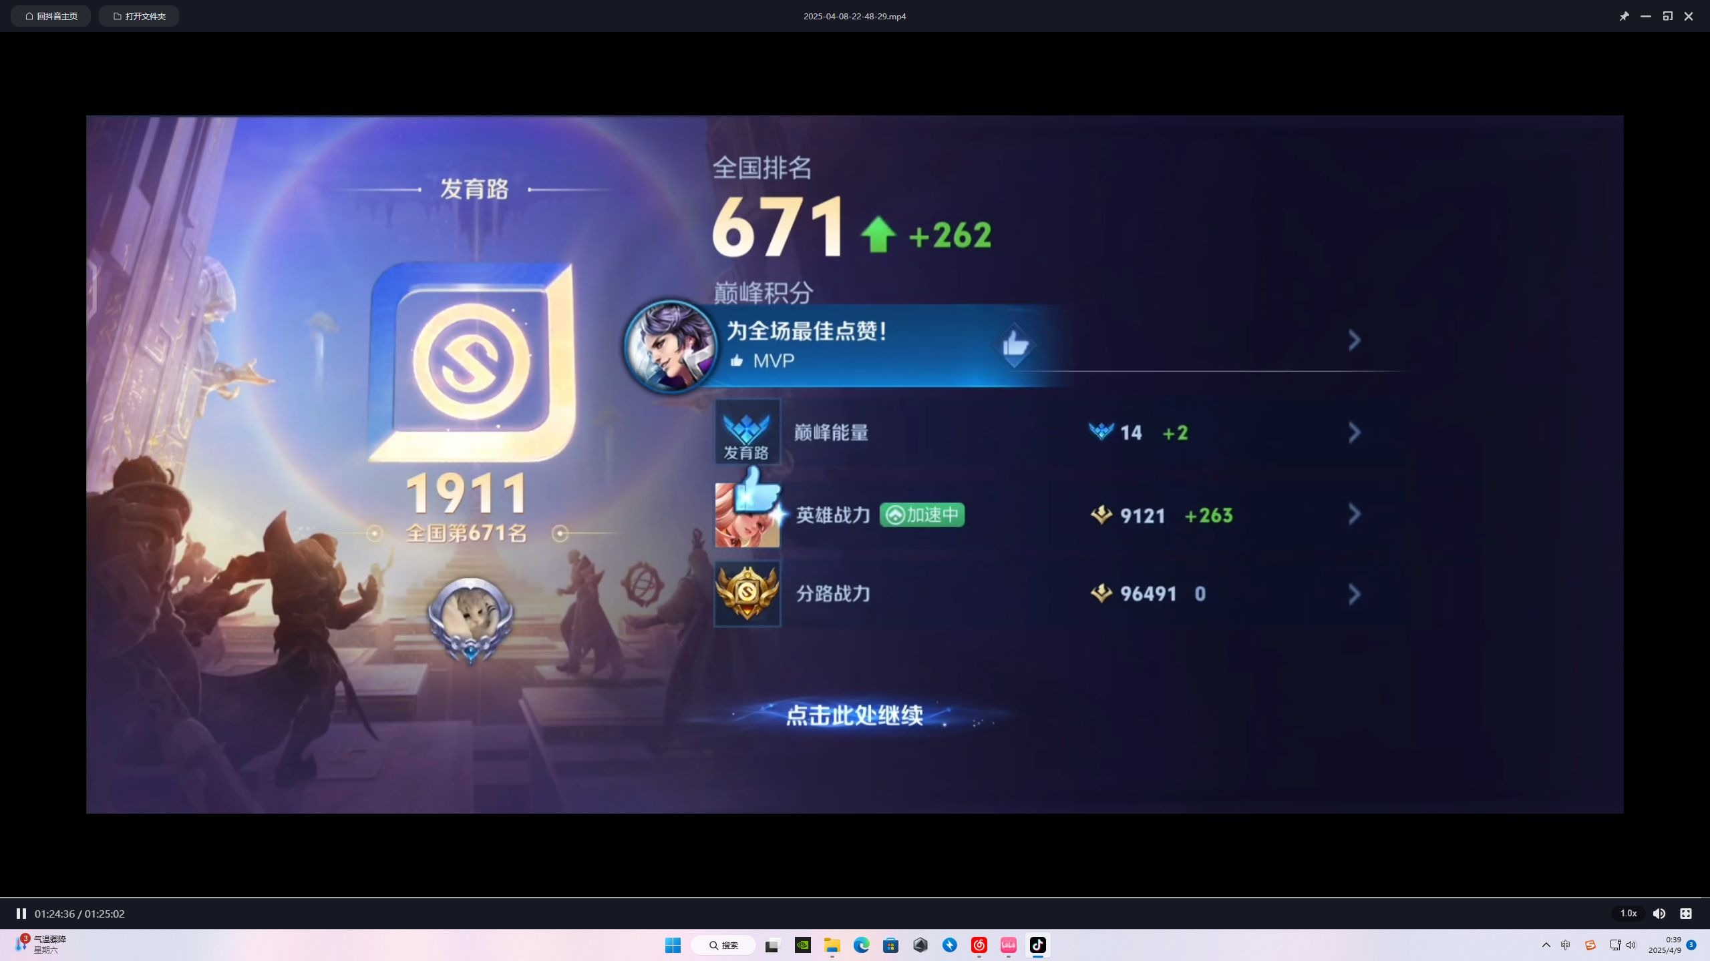
Task: Switch the 中 input method indicator
Action: (x=1565, y=945)
